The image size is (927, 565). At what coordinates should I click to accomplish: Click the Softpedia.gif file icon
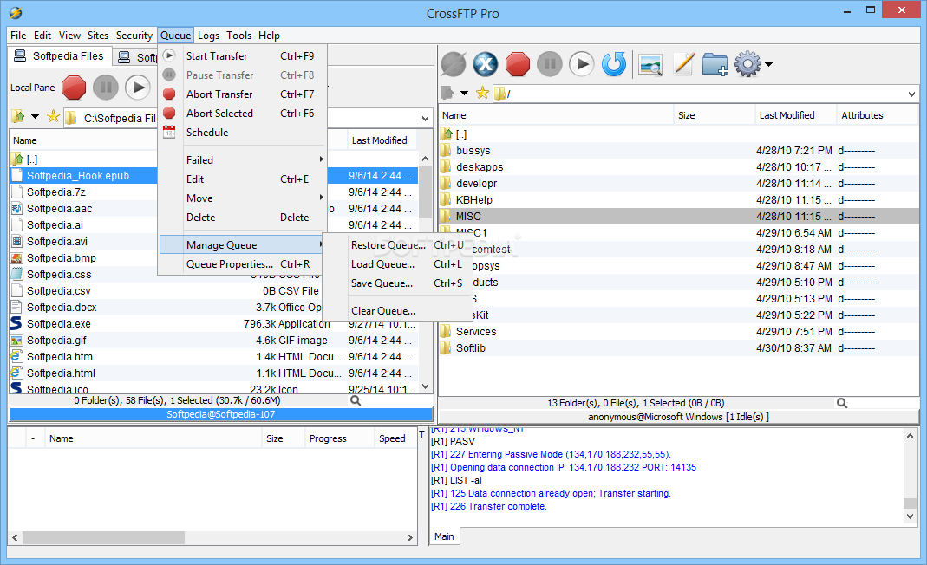point(16,341)
